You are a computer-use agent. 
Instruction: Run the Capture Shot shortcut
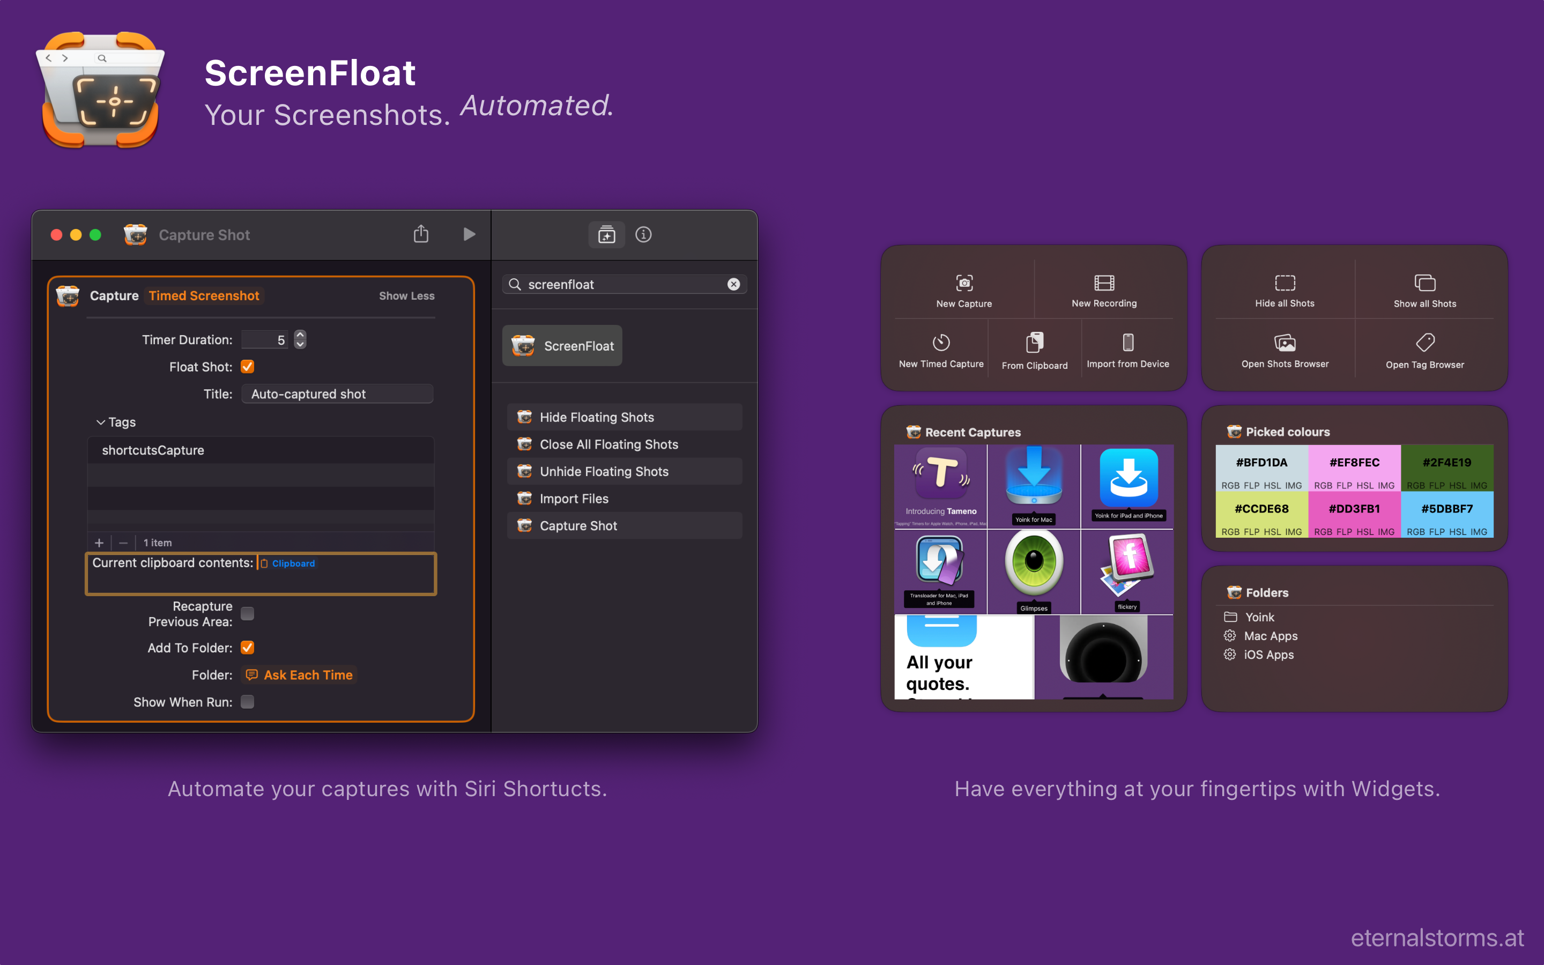pos(469,234)
